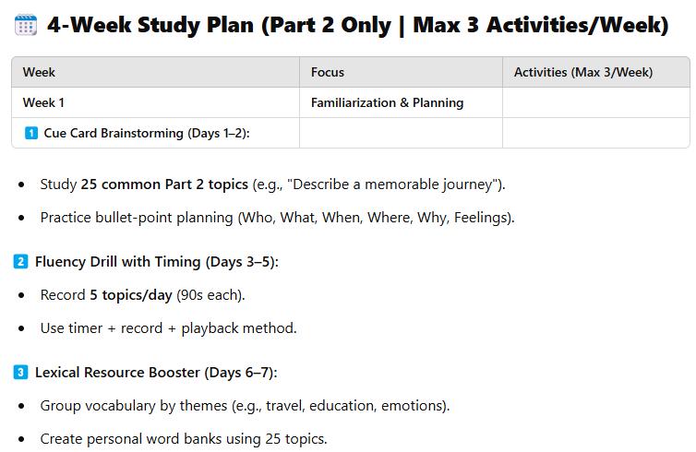Click the empty Activities cell in Week 1 row
696x452 pixels.
pos(595,102)
